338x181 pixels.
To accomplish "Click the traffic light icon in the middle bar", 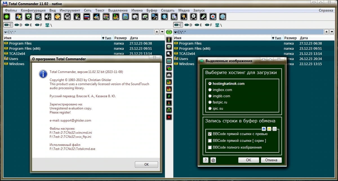I will 169,39.
